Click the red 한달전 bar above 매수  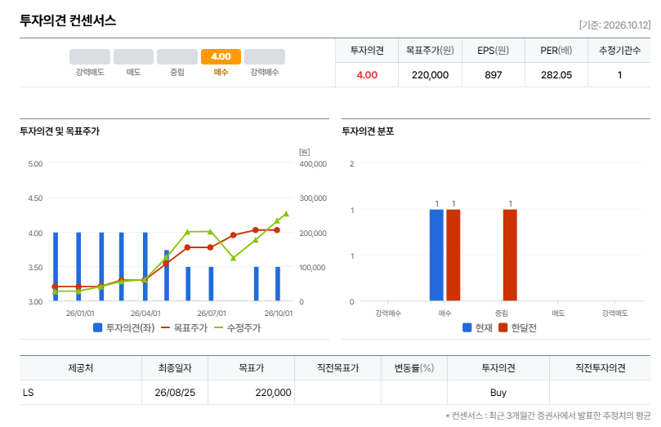pos(453,256)
